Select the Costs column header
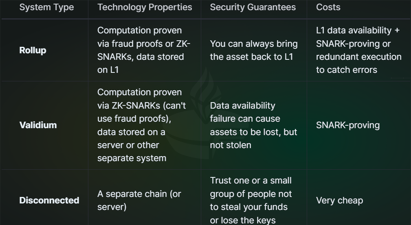 coord(328,7)
